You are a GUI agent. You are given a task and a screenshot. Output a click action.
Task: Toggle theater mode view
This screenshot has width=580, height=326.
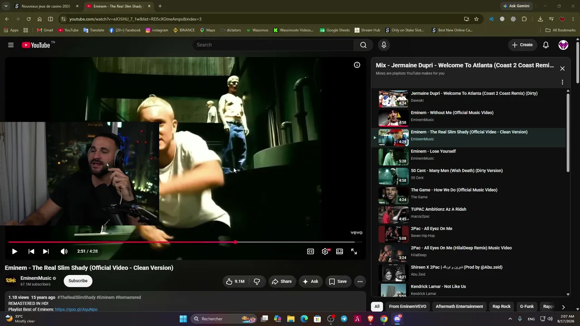click(339, 251)
